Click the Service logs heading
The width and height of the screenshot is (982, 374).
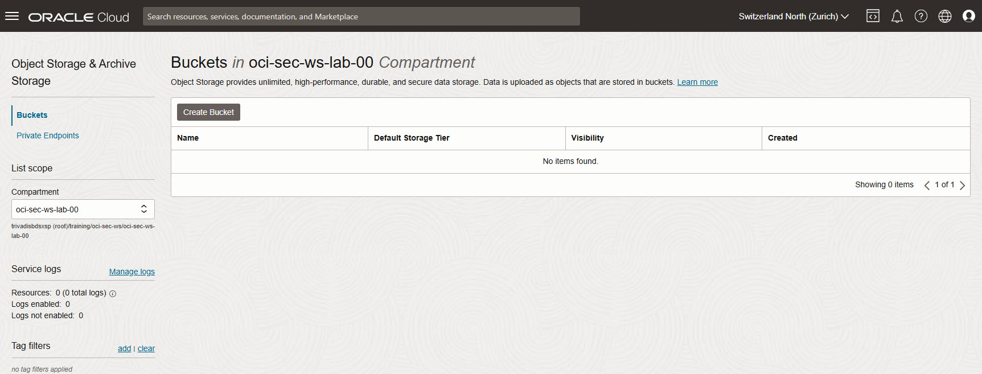36,269
